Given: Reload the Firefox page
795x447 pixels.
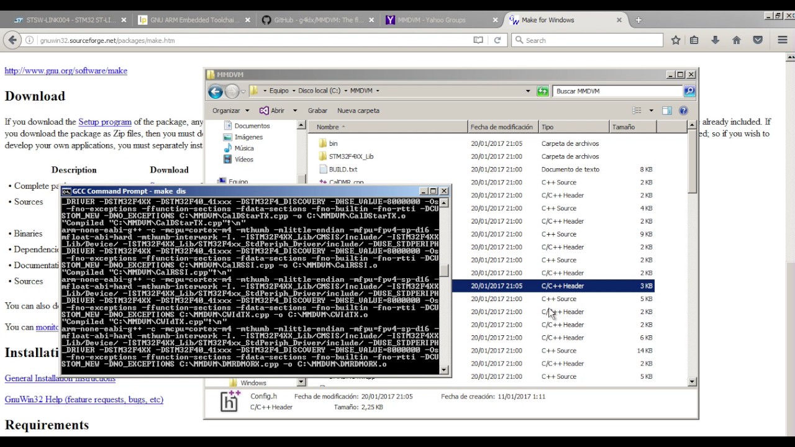Looking at the screenshot, I should point(497,40).
